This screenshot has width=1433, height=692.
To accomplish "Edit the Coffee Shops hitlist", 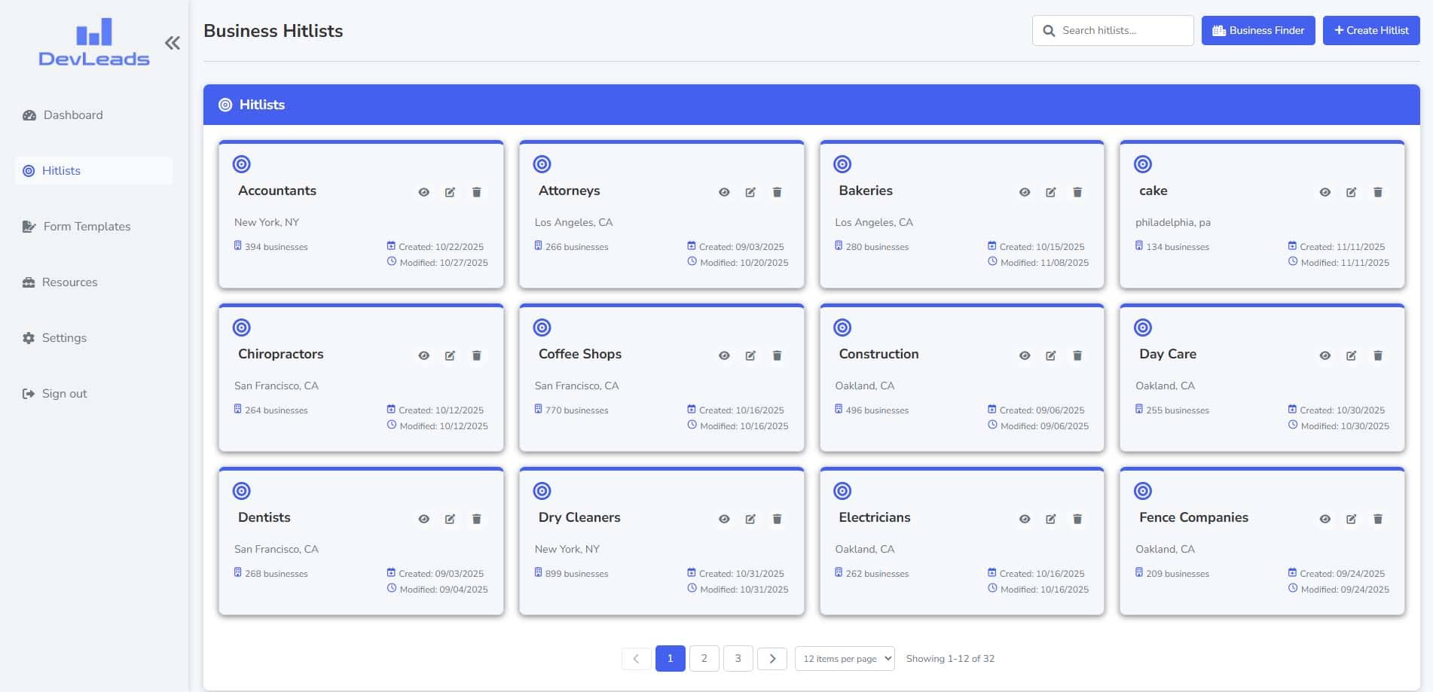I will 750,356.
